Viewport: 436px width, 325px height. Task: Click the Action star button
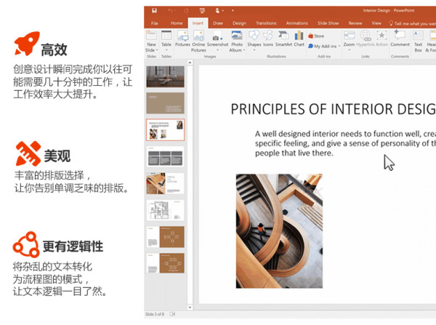[381, 38]
